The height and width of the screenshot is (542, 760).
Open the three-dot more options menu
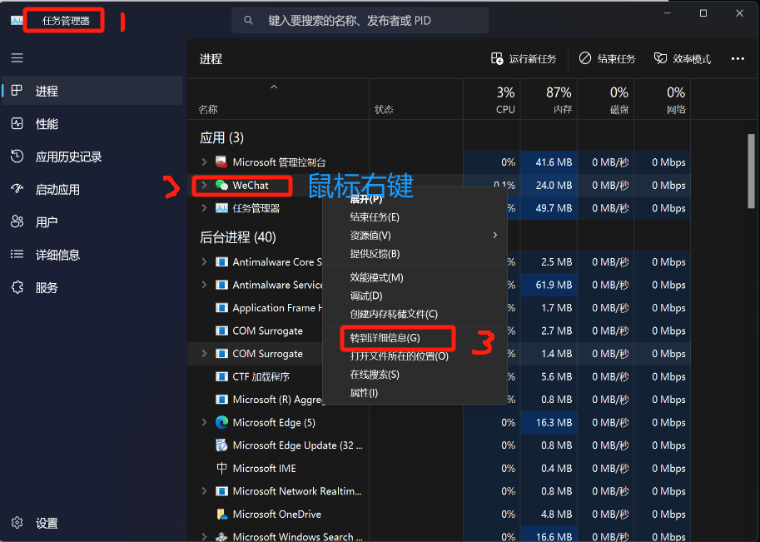coord(738,58)
